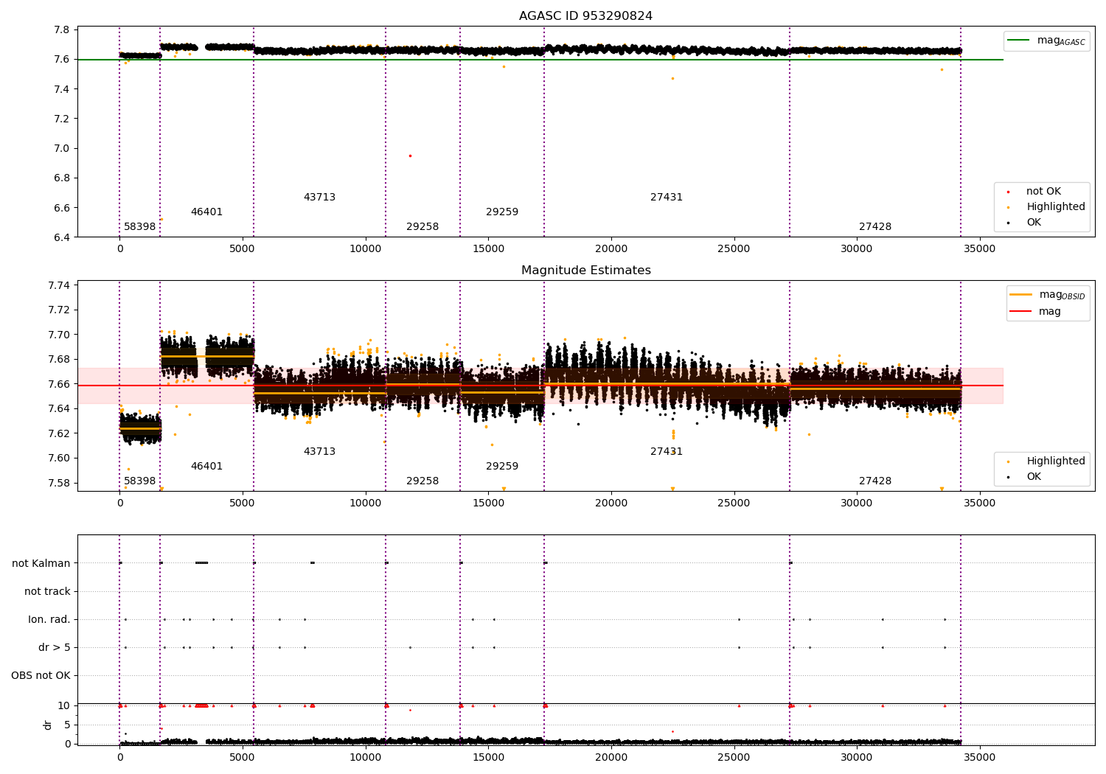Click obsid label 46401 in the Magnitude Estimates plot
This screenshot has width=1106, height=774.
(x=206, y=467)
